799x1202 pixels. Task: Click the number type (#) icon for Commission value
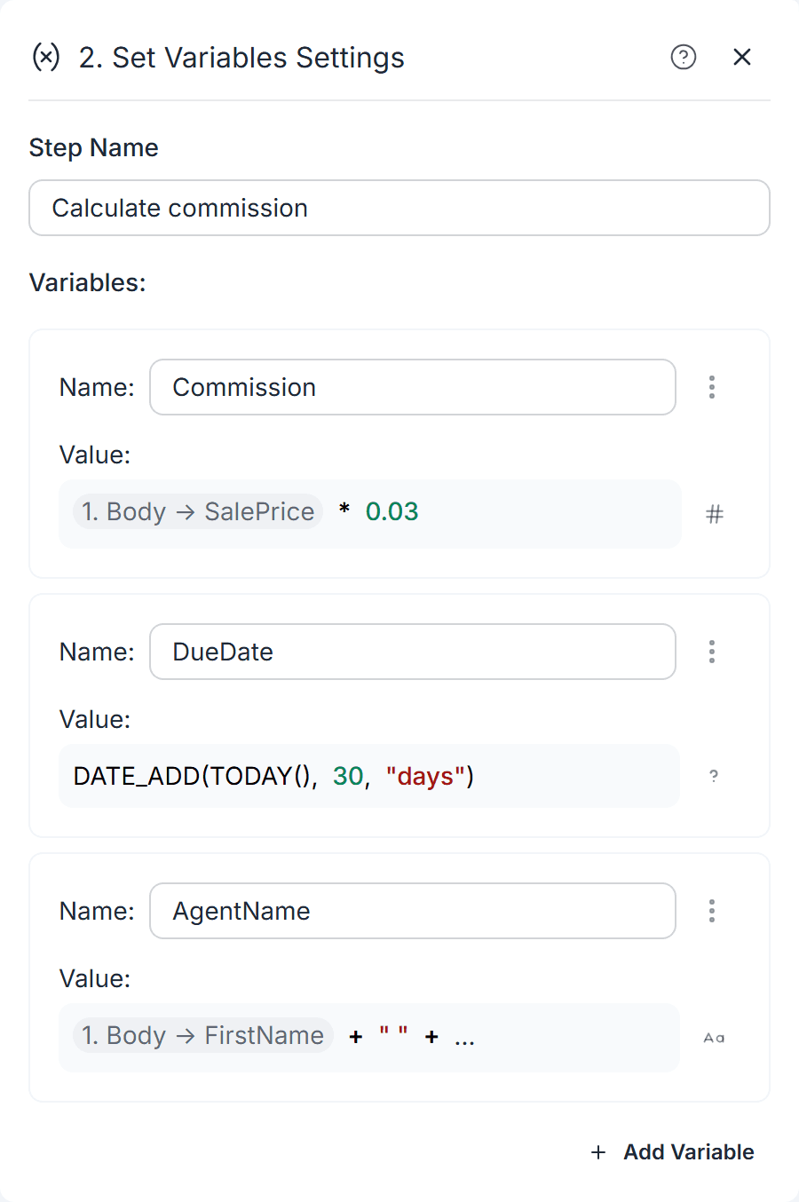coord(715,514)
